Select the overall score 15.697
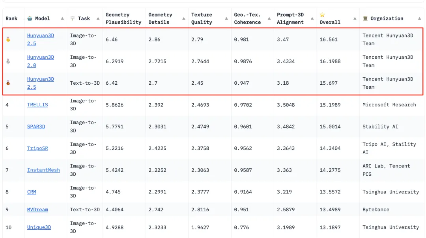This screenshot has width=426, height=238. 329,83
